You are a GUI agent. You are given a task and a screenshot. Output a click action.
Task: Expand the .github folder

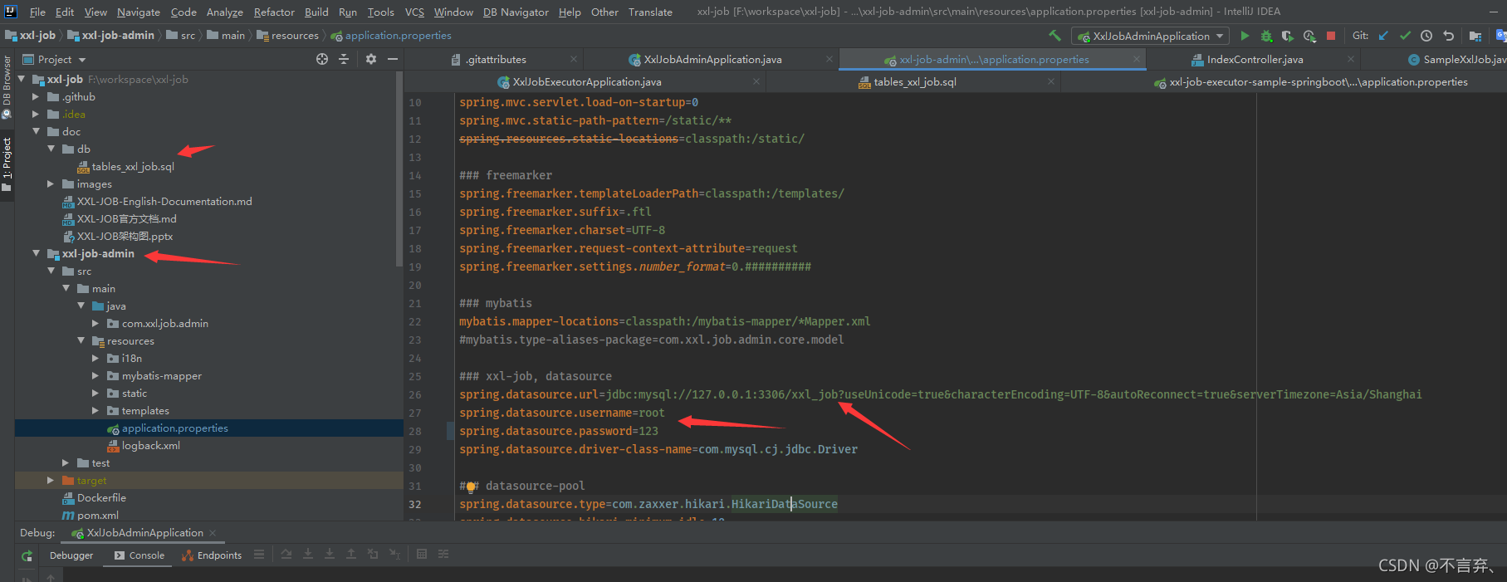pos(36,96)
